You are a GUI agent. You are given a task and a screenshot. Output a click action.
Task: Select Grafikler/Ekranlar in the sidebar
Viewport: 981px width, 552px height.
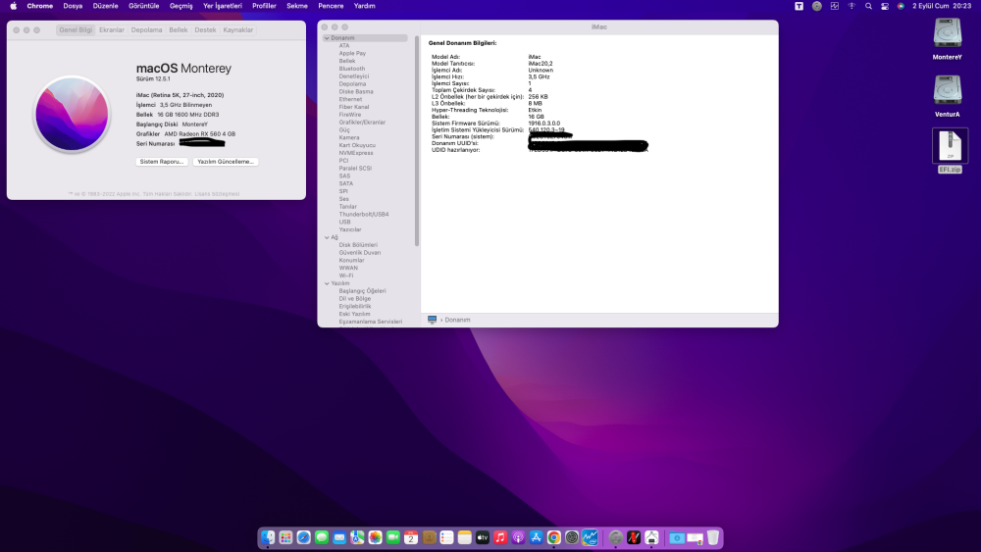tap(362, 123)
